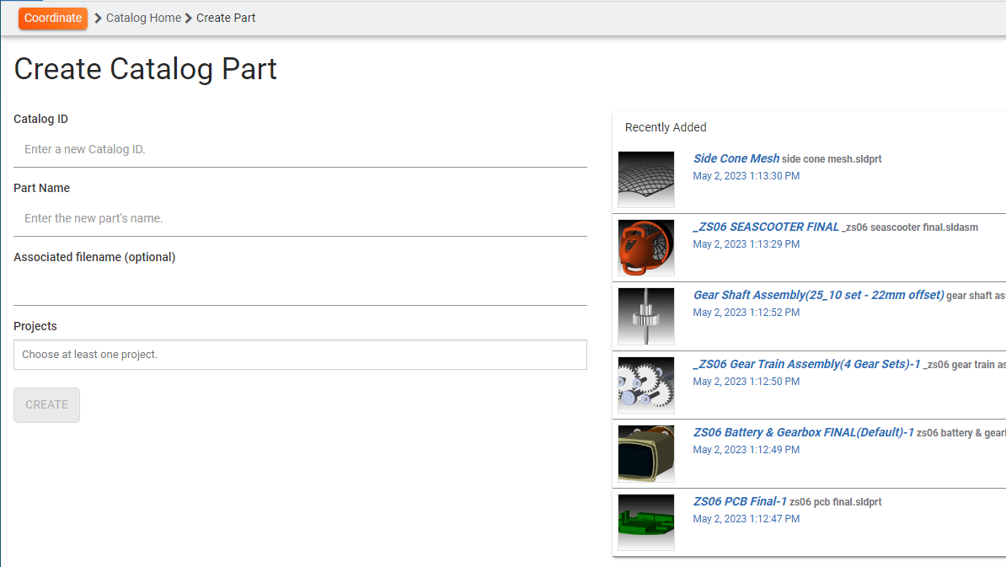This screenshot has height=567, width=1006.
Task: Open _ZS06 Gear Train Assembly link
Action: [806, 364]
